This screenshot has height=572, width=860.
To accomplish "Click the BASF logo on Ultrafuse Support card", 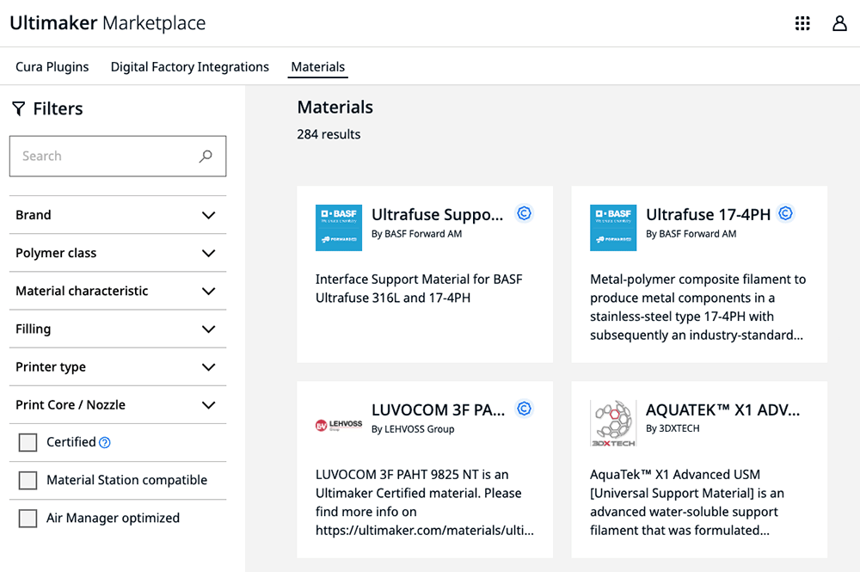I will point(339,227).
